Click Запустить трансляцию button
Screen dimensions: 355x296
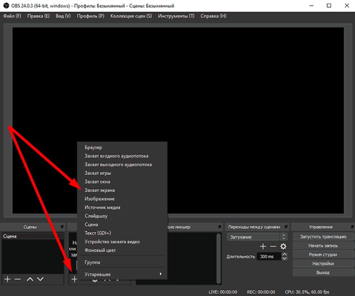click(x=323, y=237)
